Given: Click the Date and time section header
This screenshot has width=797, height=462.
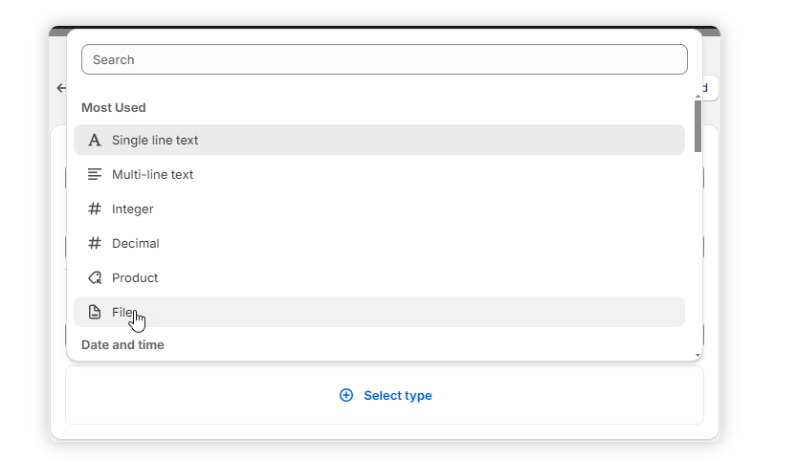Looking at the screenshot, I should click(122, 344).
